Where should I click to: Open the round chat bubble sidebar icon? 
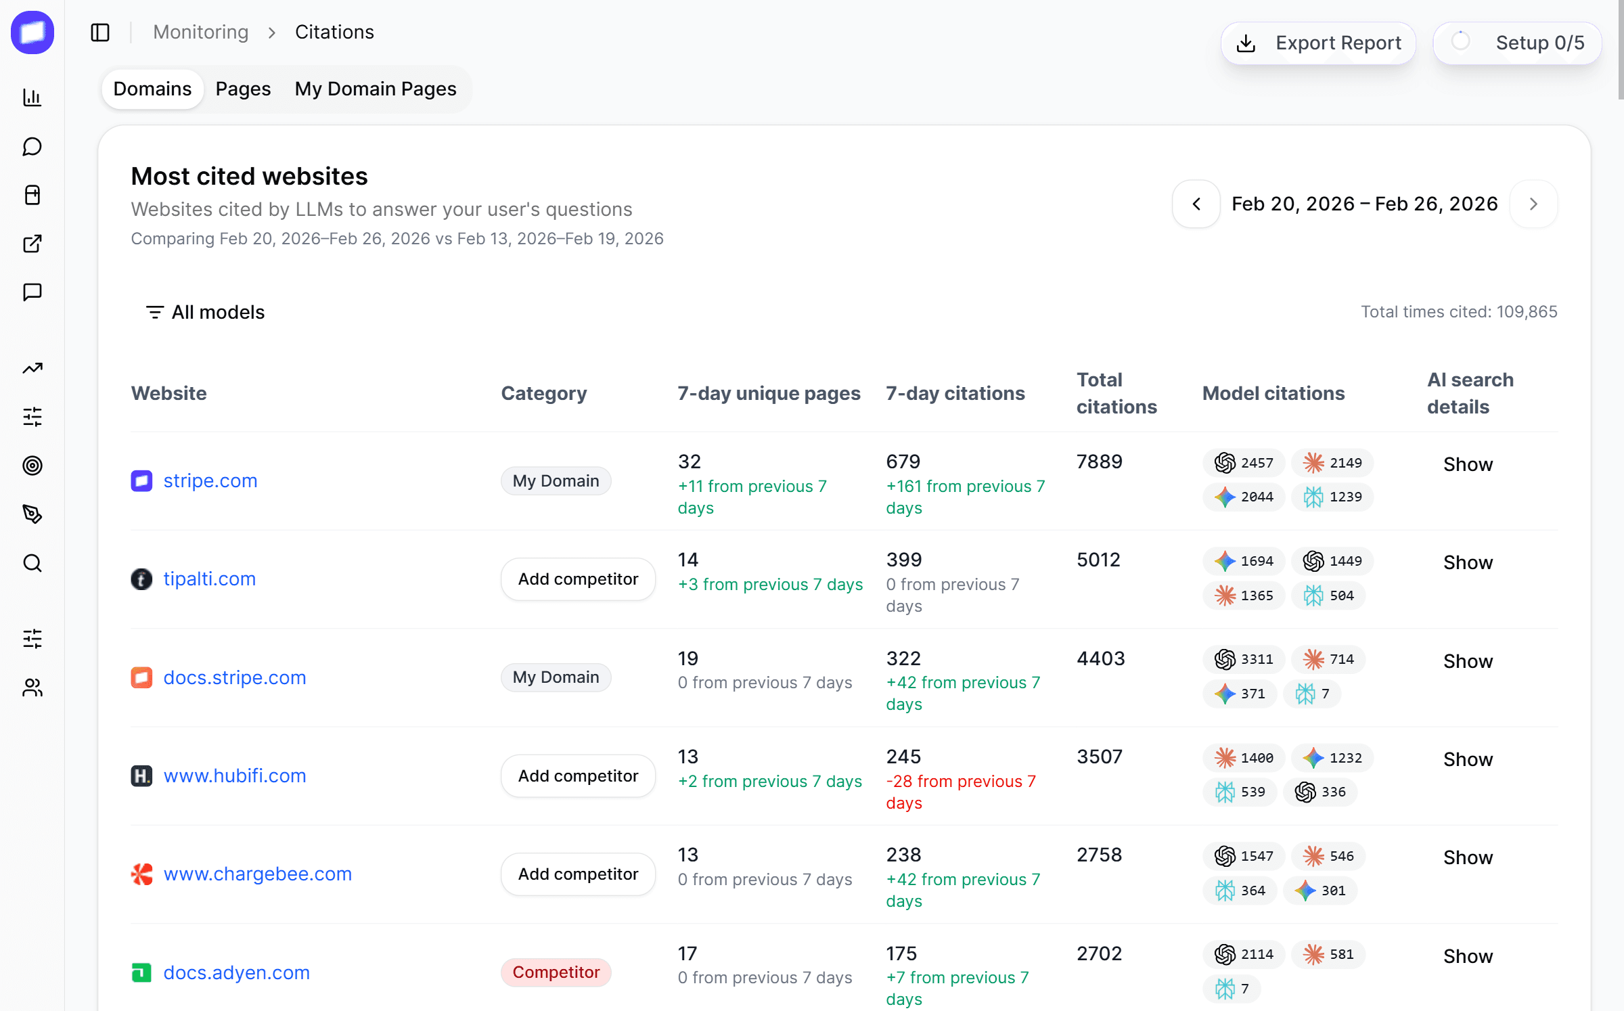[32, 147]
